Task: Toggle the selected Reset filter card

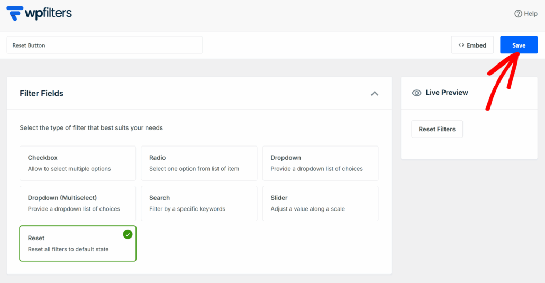Action: [78, 244]
